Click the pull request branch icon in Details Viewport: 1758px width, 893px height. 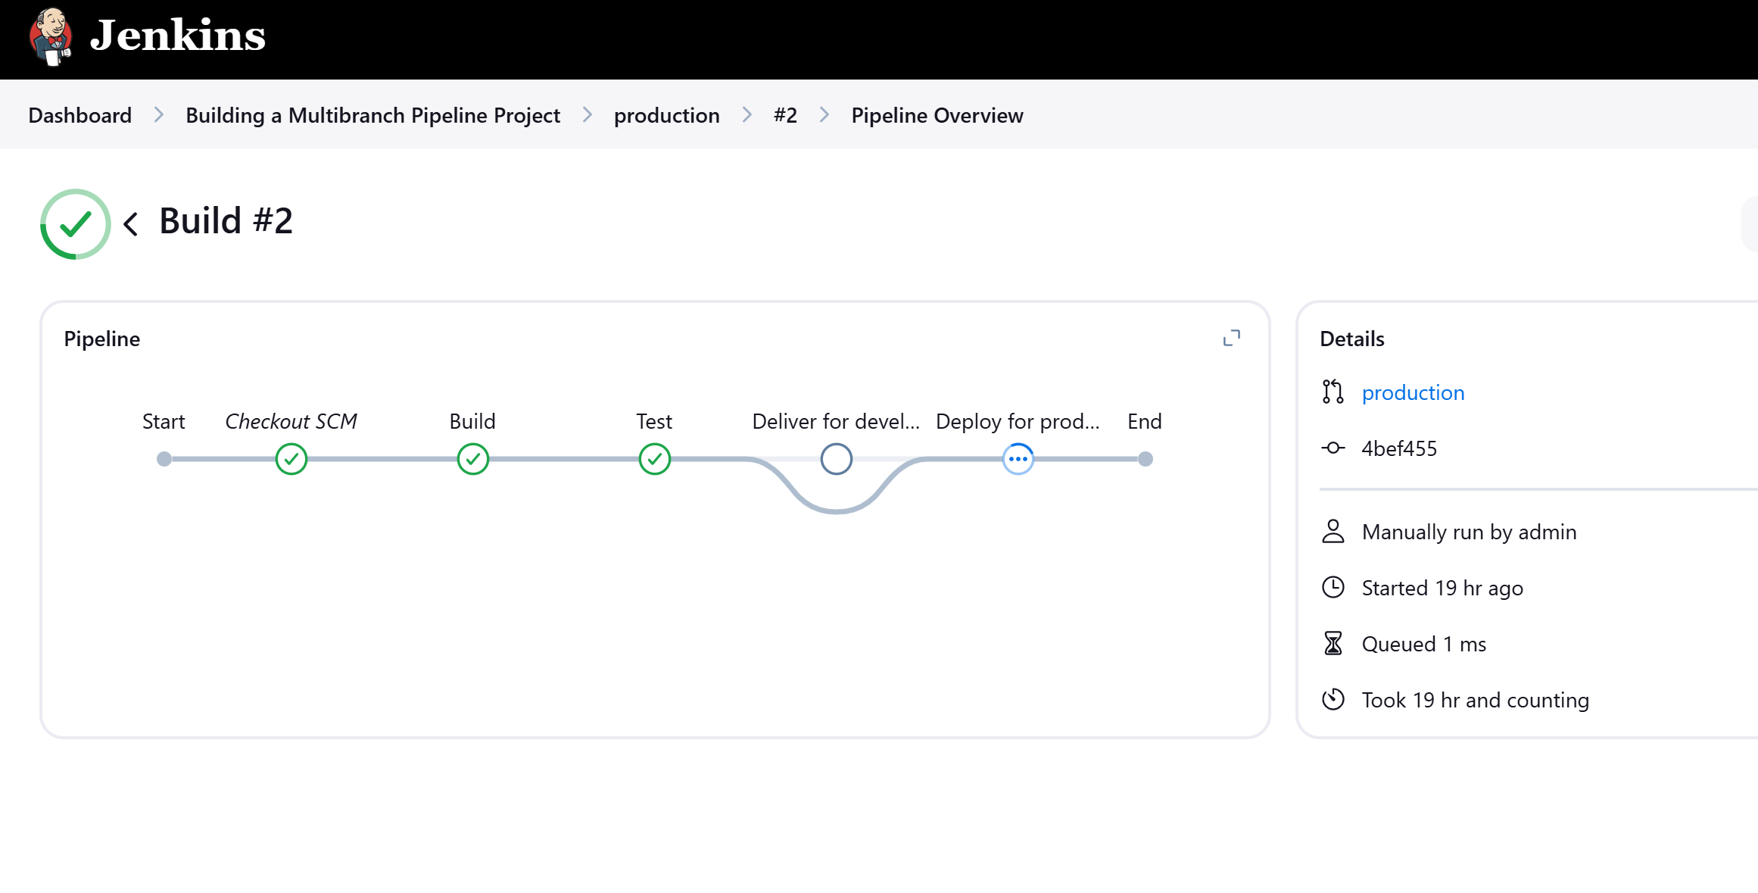[x=1333, y=392]
